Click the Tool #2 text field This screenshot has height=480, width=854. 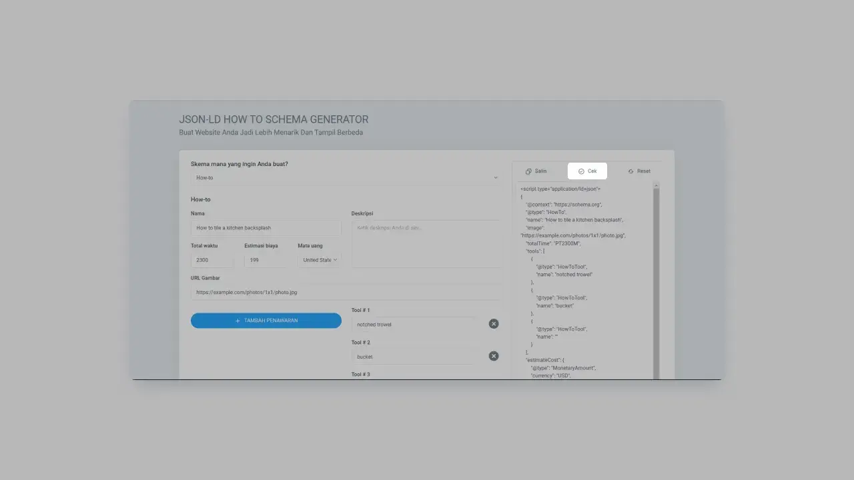414,357
